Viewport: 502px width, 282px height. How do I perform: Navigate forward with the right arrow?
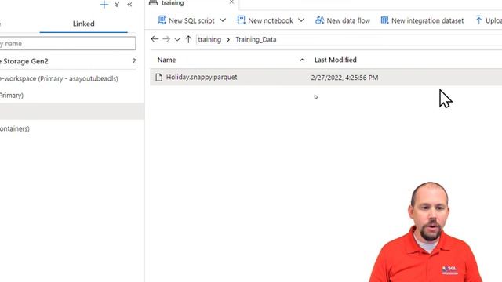pyautogui.click(x=166, y=39)
